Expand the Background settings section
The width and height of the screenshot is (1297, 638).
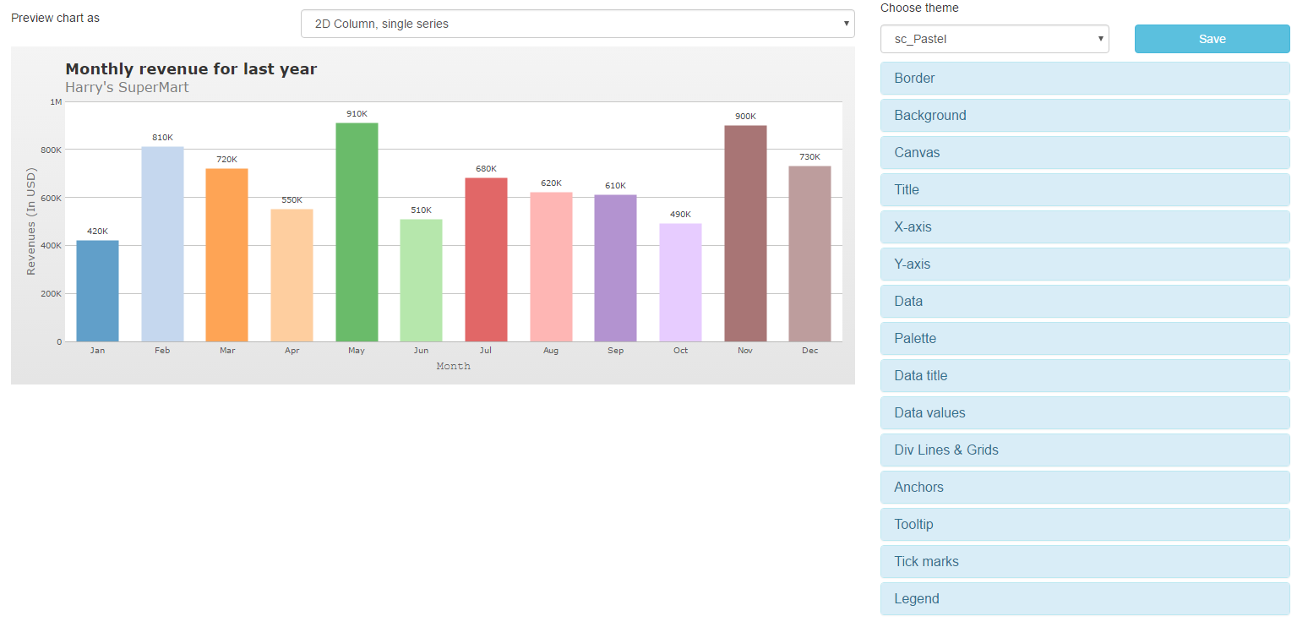point(1084,115)
